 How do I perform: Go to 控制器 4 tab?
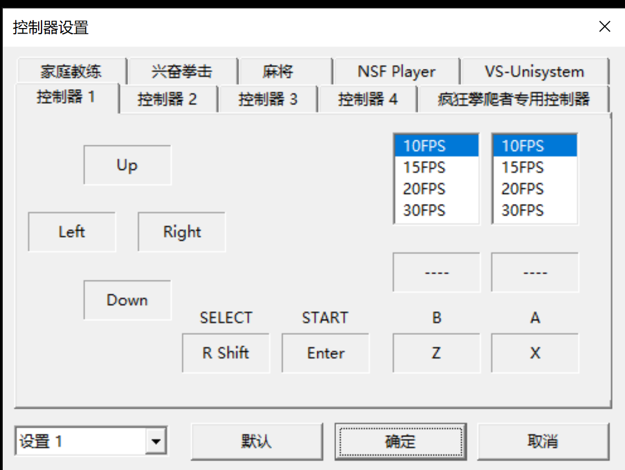368,99
